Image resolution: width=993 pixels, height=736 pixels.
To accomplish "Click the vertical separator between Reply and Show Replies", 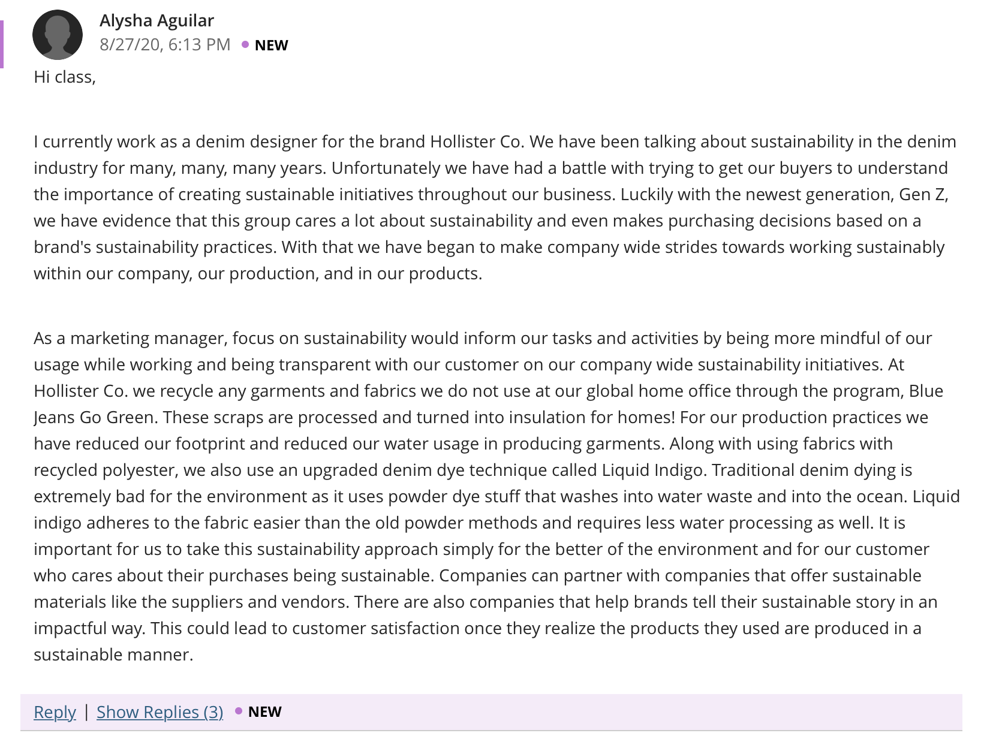I will point(86,711).
